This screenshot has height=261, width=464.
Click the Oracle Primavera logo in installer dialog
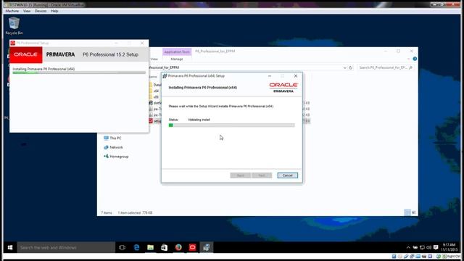point(283,88)
